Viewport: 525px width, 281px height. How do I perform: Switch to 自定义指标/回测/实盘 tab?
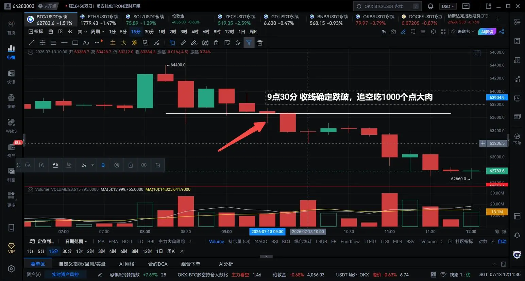pos(82,264)
